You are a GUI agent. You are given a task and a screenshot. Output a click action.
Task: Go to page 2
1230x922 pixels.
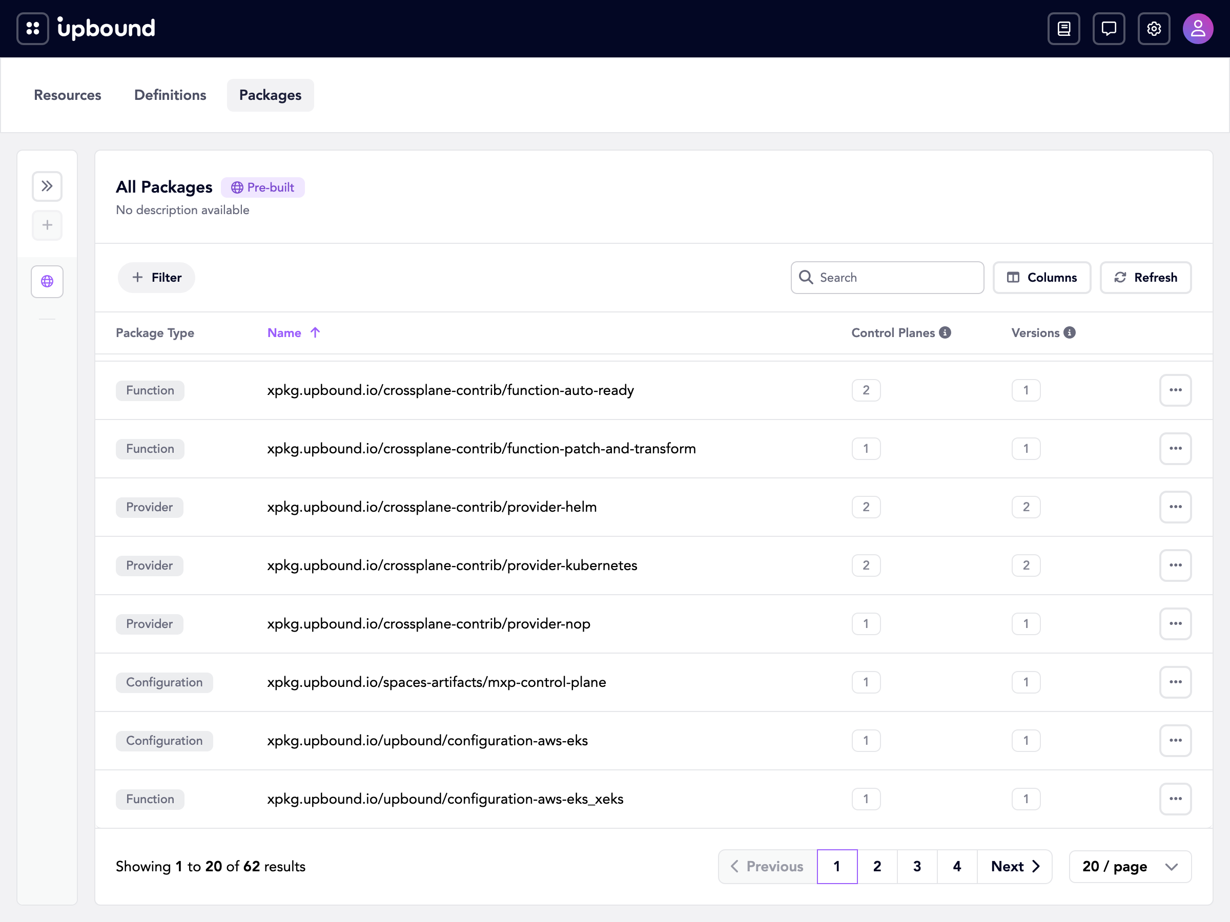click(x=877, y=867)
